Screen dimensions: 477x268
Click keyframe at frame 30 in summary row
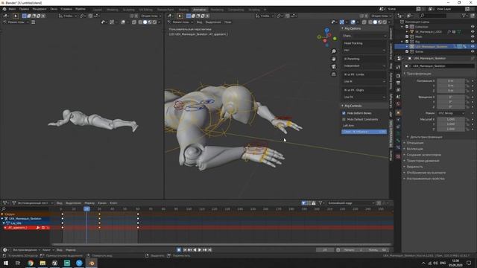(x=99, y=214)
